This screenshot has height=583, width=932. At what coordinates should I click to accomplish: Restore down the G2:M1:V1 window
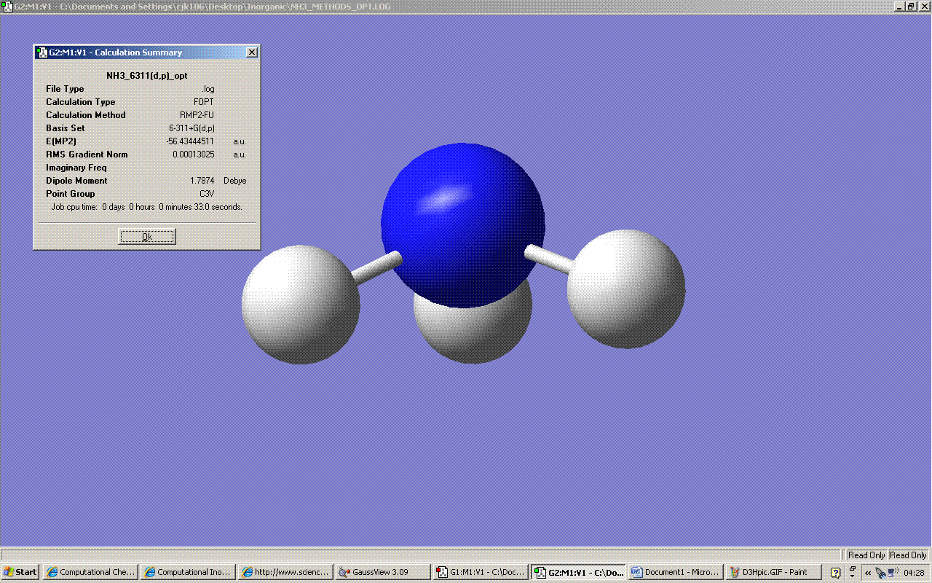(x=910, y=6)
